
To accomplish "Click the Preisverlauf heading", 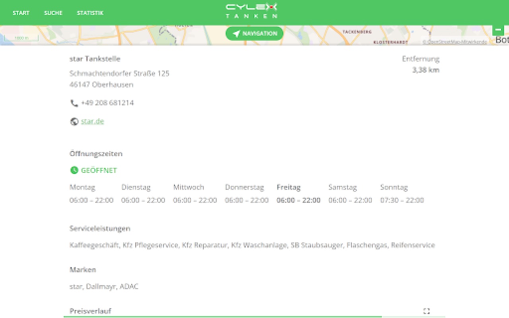I will pyautogui.click(x=90, y=311).
